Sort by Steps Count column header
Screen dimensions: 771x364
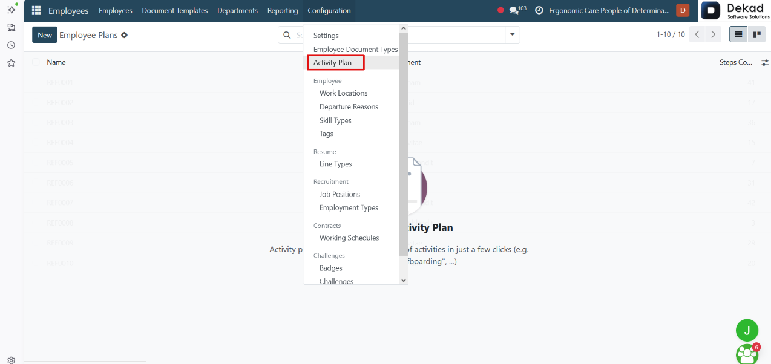[736, 62]
